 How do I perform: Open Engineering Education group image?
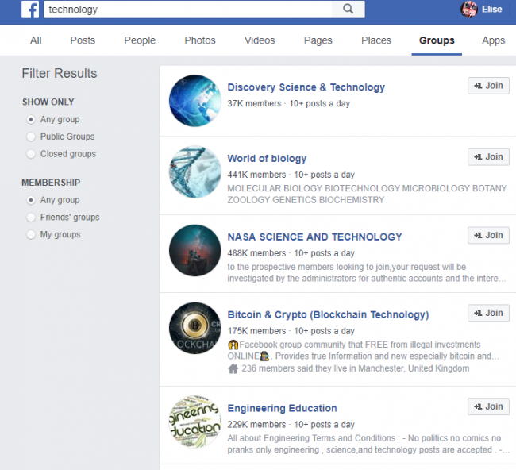pos(194,422)
